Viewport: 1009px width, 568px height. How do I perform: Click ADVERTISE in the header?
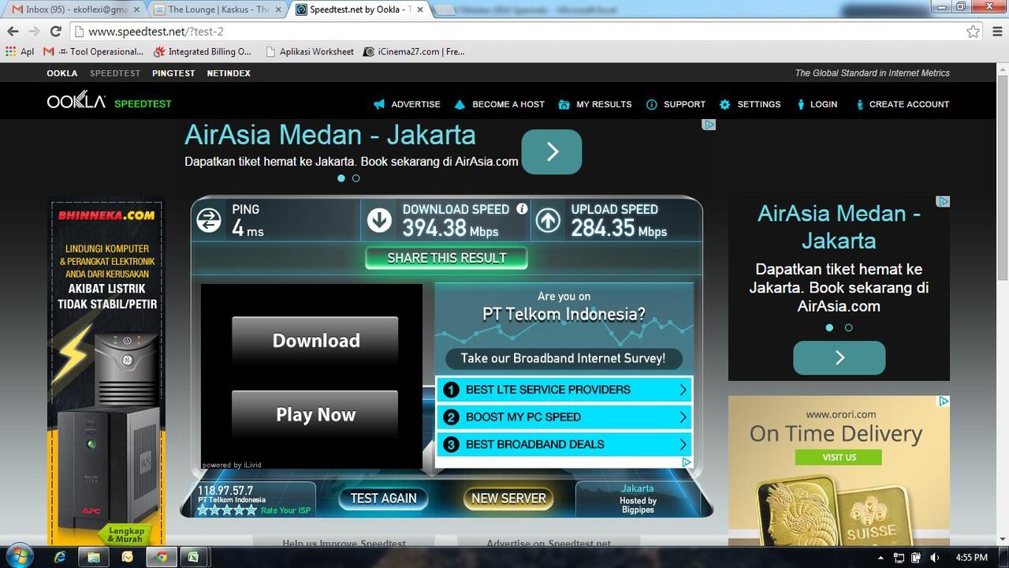407,104
